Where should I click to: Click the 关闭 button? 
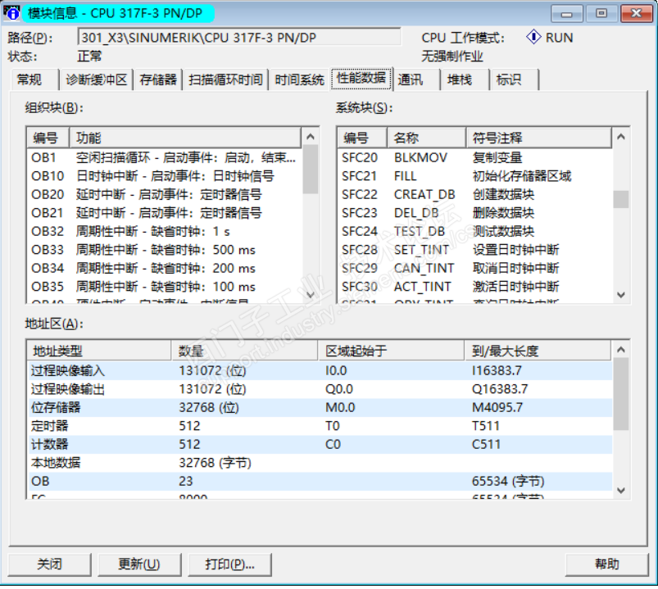point(49,564)
